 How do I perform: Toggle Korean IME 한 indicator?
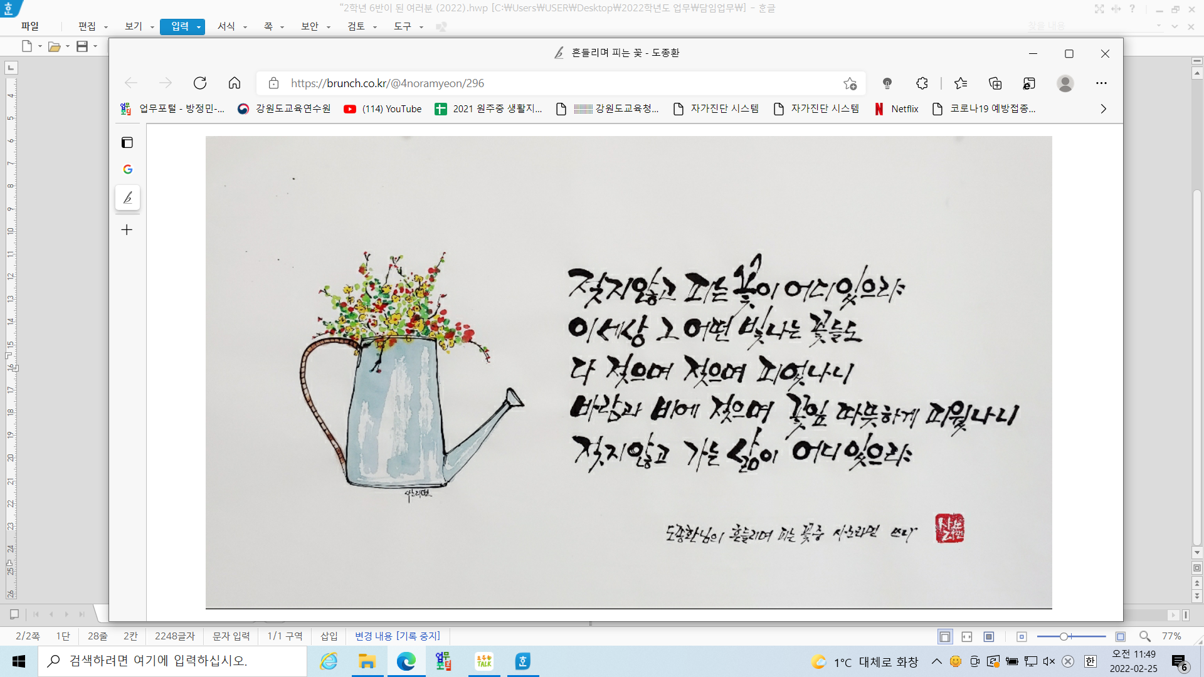point(1090,661)
